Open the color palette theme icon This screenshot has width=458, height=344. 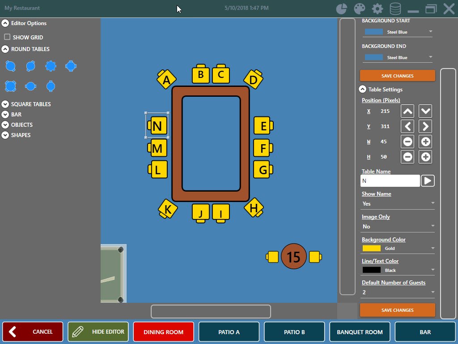[360, 9]
